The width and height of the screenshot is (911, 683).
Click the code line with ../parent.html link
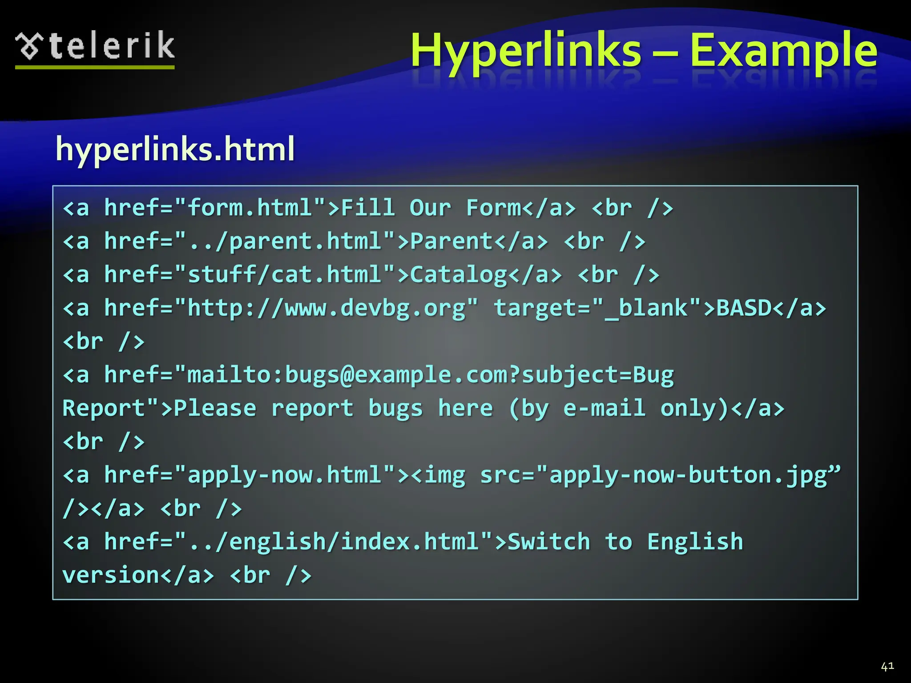(354, 241)
